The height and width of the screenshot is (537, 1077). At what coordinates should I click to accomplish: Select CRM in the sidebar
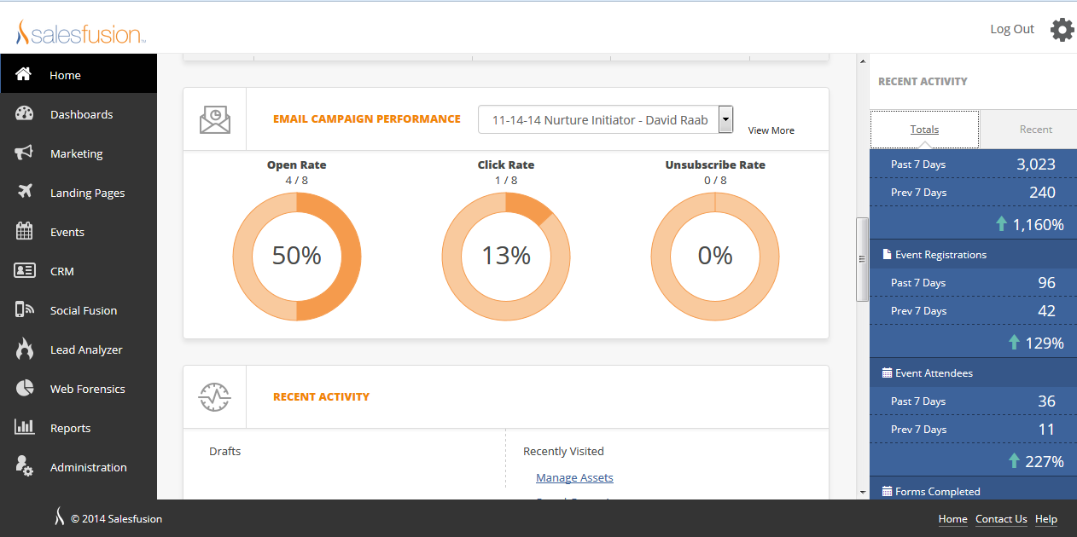[x=79, y=270]
